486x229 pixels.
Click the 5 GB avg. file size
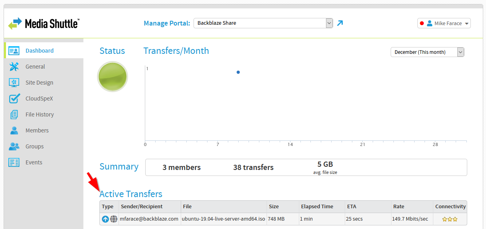point(325,167)
